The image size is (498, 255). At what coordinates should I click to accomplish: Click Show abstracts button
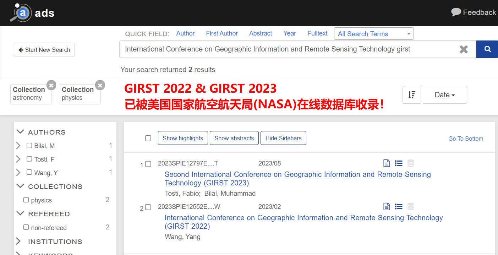(x=234, y=138)
